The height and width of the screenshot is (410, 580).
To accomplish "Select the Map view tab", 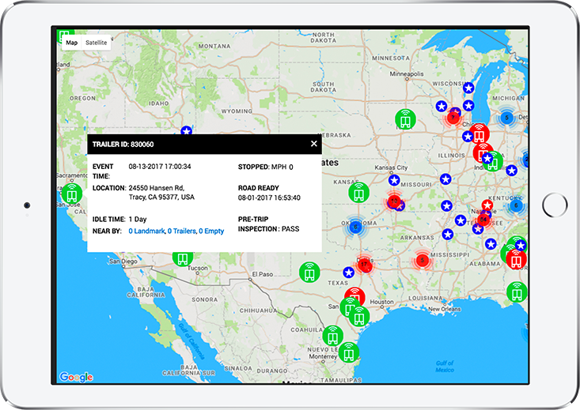I will 72,42.
